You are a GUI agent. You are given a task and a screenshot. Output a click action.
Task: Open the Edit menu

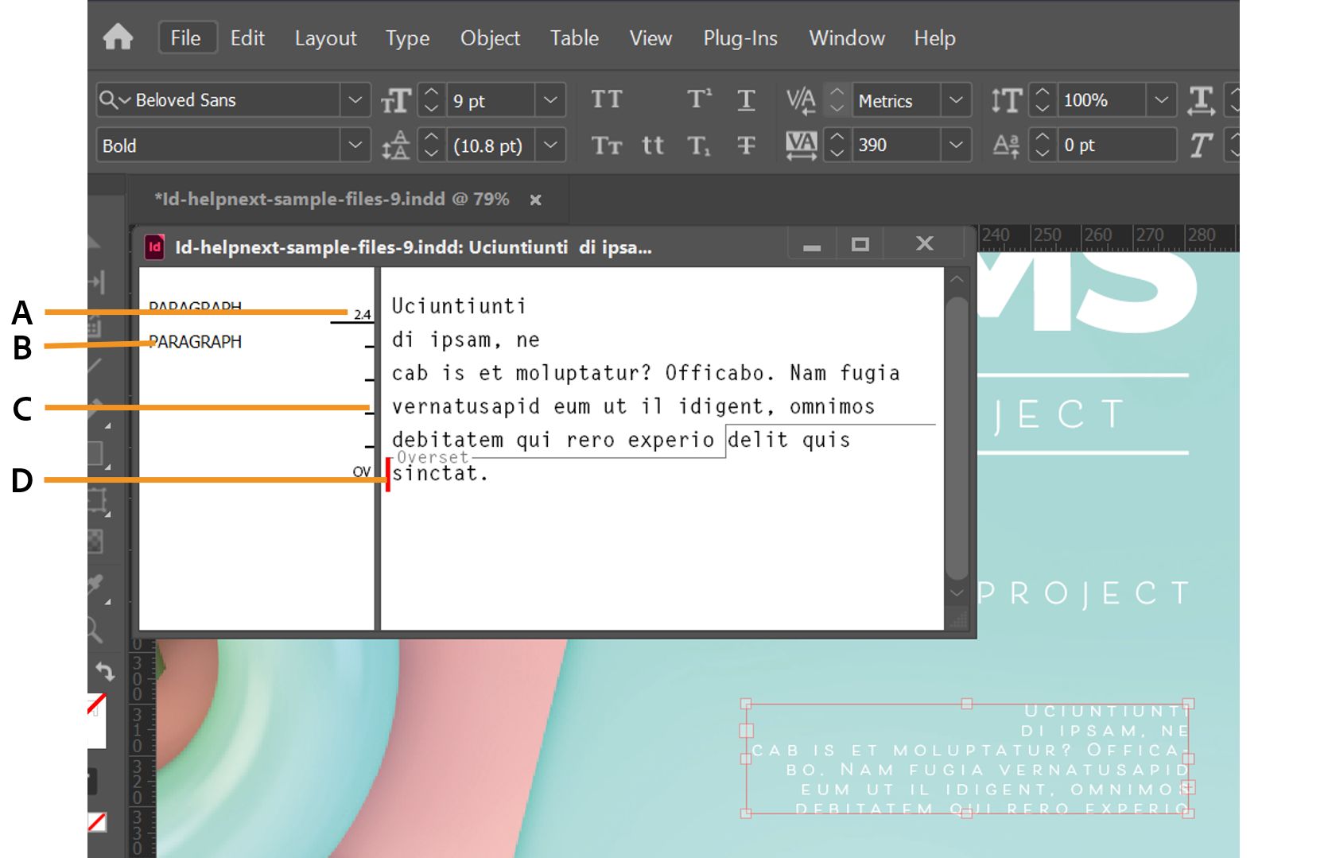[x=247, y=38]
